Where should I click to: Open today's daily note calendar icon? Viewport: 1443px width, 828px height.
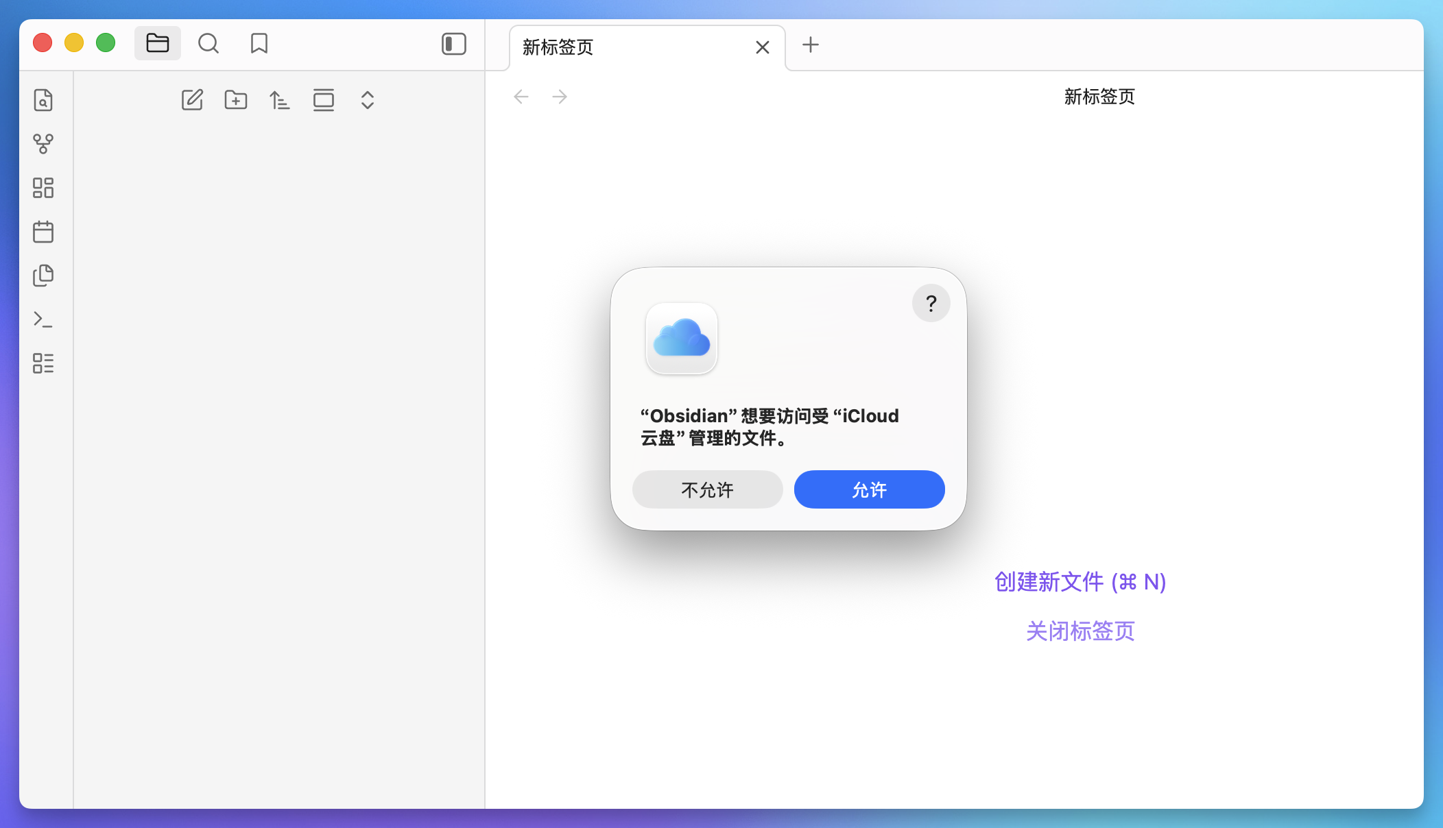tap(43, 232)
